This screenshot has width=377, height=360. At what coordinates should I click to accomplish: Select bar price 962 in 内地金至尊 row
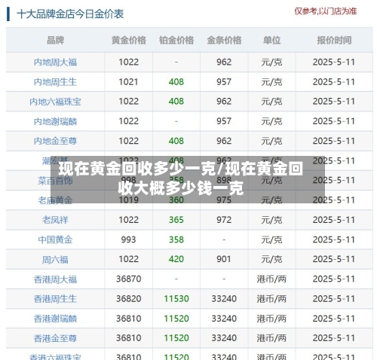click(224, 141)
